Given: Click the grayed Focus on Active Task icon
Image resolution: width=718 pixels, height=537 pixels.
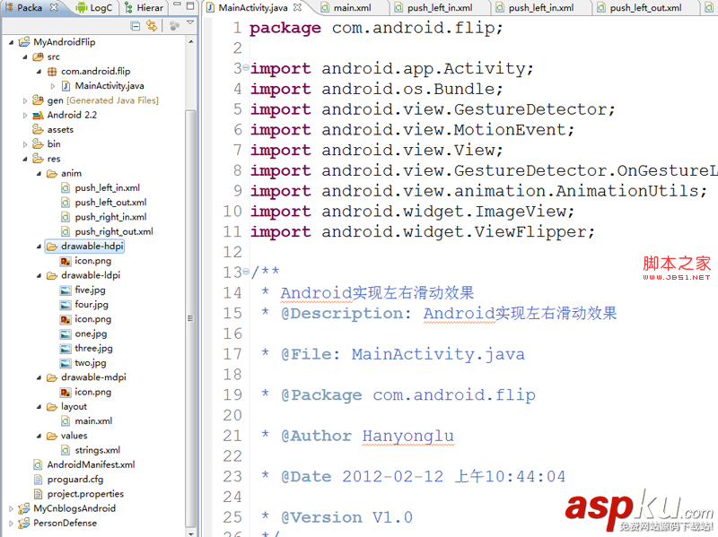Looking at the screenshot, I should (175, 26).
